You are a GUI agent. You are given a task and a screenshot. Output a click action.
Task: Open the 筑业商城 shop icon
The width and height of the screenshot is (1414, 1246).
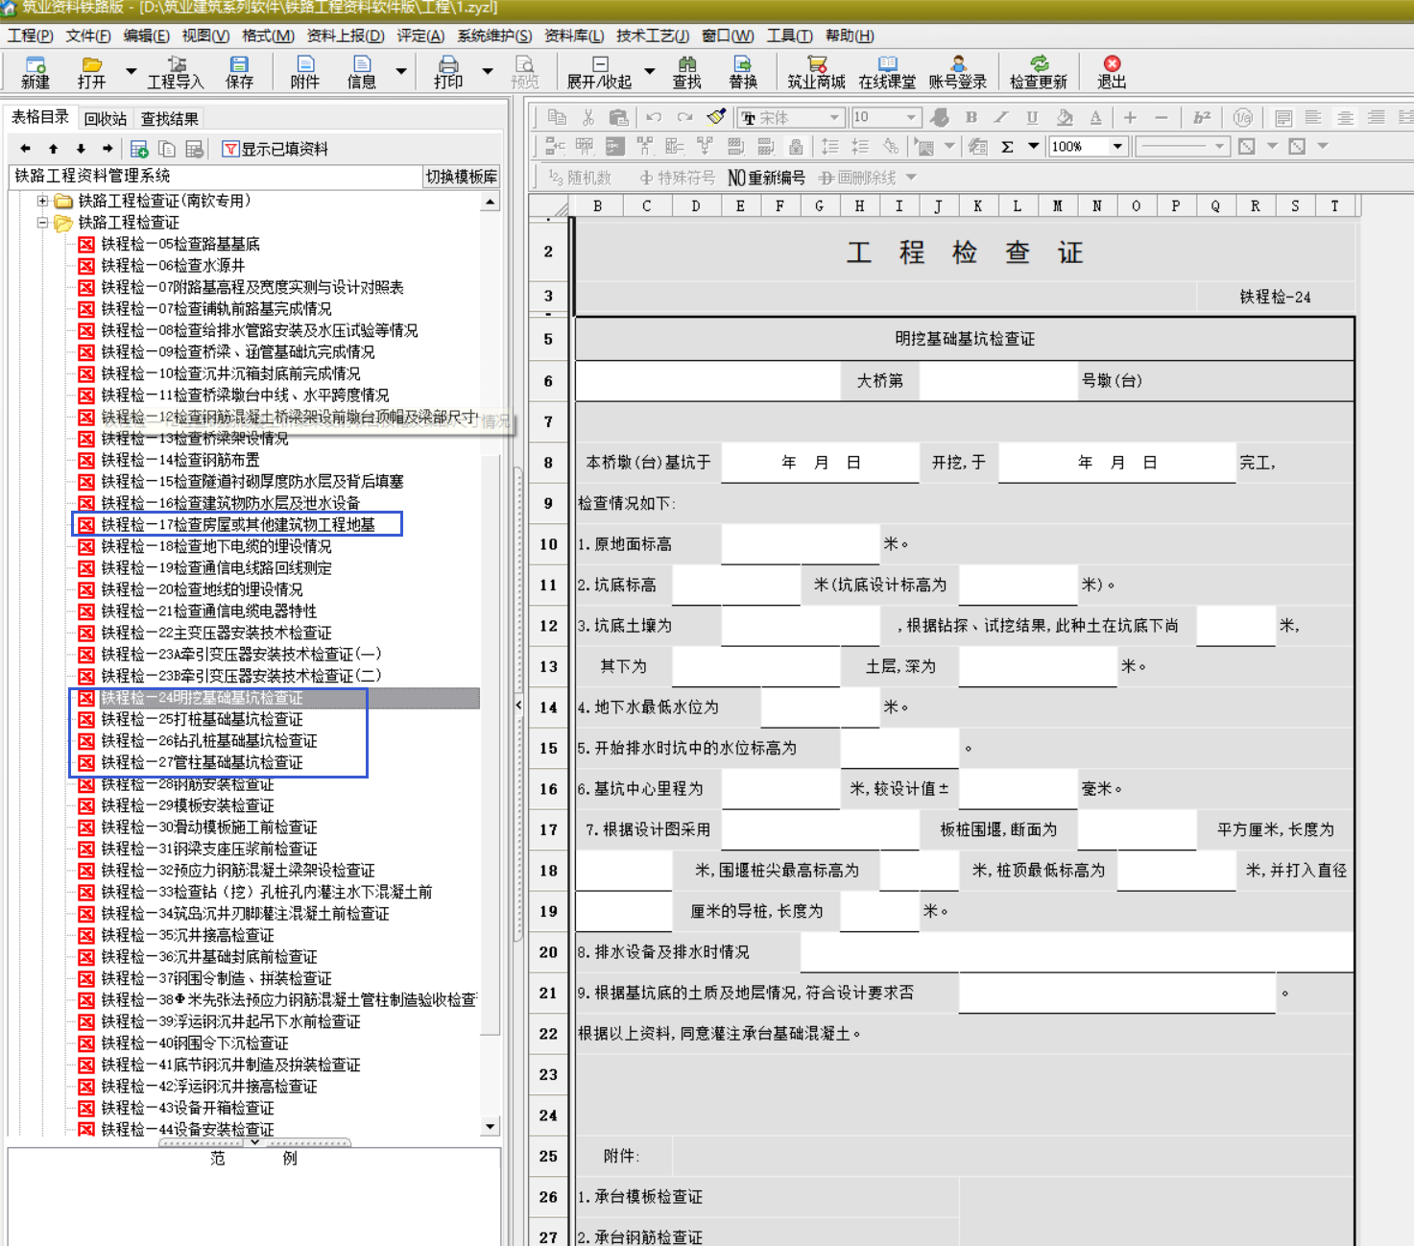(x=817, y=65)
